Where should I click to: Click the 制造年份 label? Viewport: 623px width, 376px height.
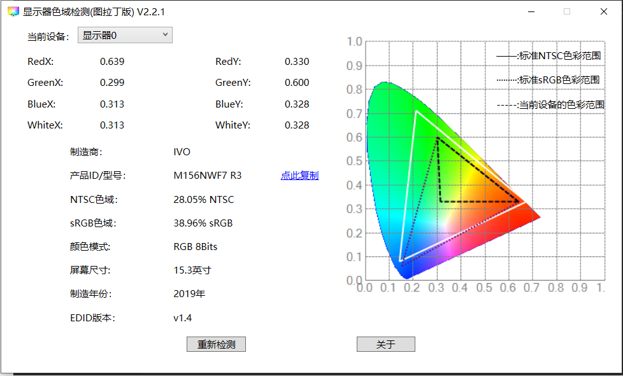[91, 294]
